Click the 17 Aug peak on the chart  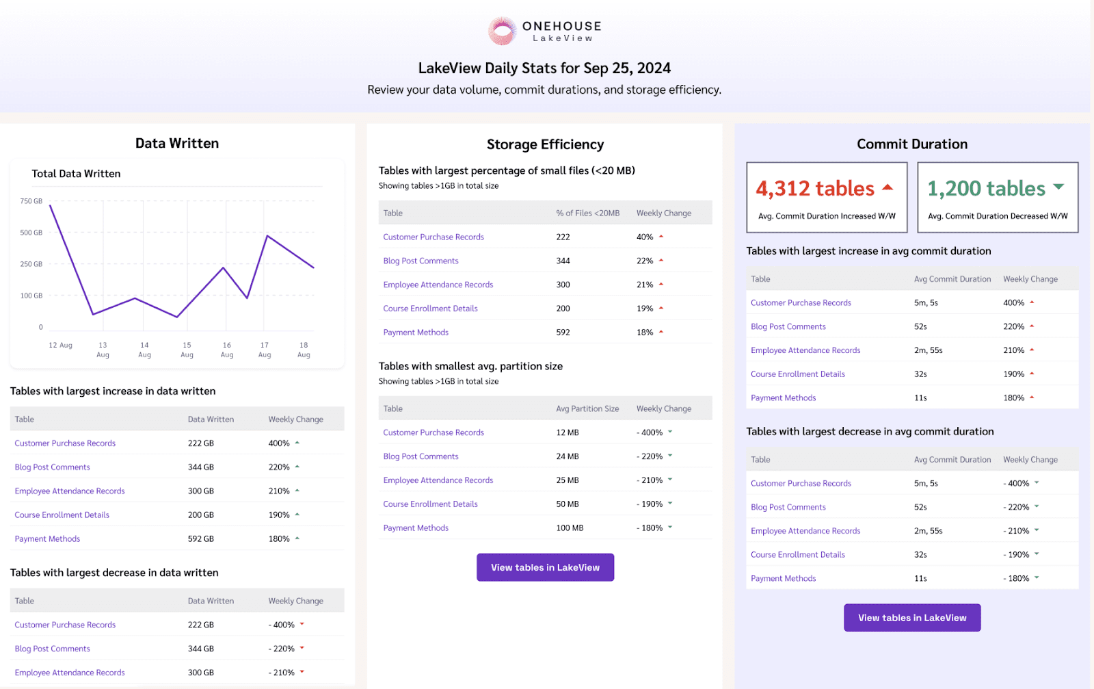pyautogui.click(x=267, y=236)
